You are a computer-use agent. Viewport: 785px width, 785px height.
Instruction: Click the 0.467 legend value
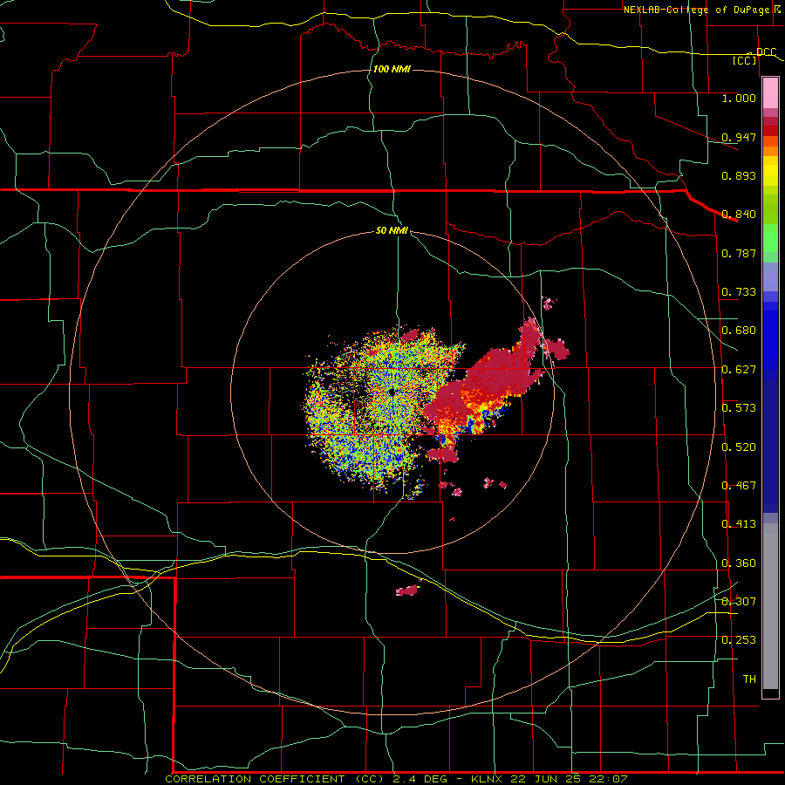coord(739,486)
